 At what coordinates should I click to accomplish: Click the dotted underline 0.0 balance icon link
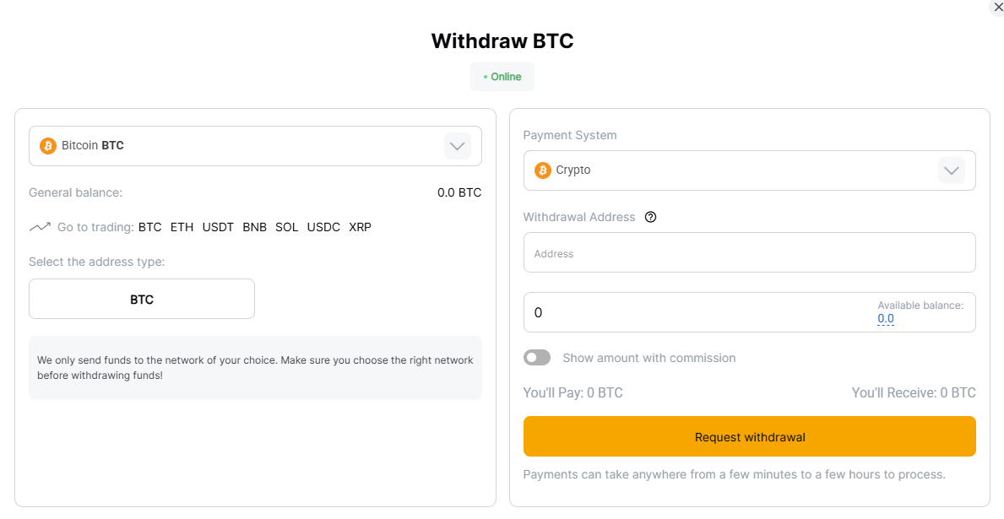pyautogui.click(x=886, y=319)
